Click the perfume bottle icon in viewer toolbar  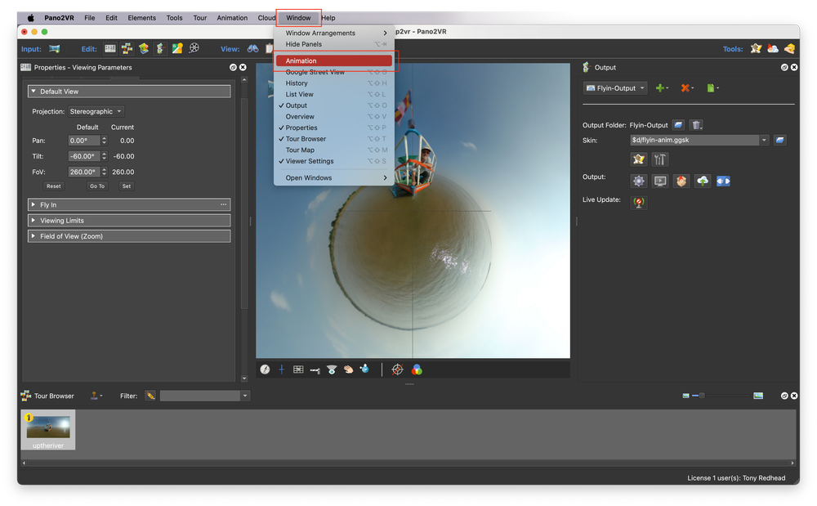coord(364,369)
